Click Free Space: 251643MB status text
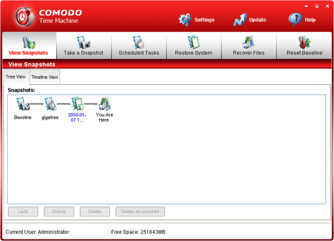The image size is (334, 241). pos(138,232)
